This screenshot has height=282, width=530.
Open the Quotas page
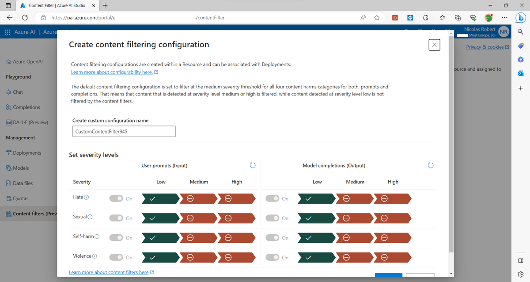point(21,198)
